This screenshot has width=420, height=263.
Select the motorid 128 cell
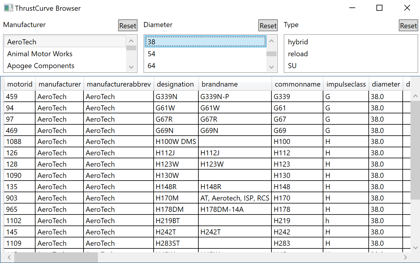(x=20, y=164)
